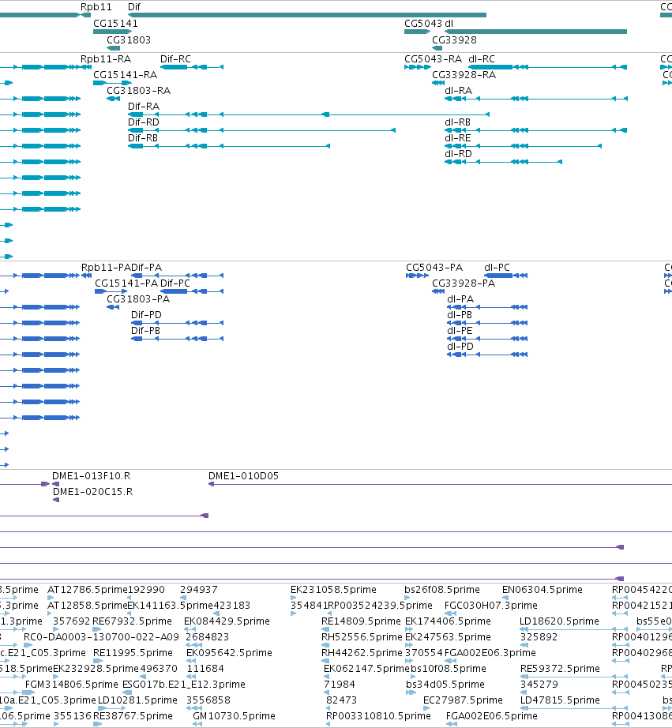This screenshot has width=672, height=728.
Task: Click the dl-RA transcript label
Action: pos(458,91)
